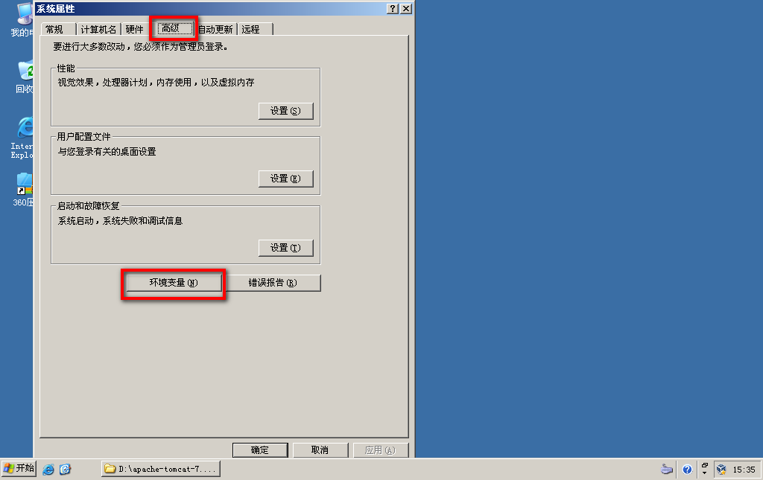Click the title bar help question mark button
763x480 pixels.
tap(392, 9)
